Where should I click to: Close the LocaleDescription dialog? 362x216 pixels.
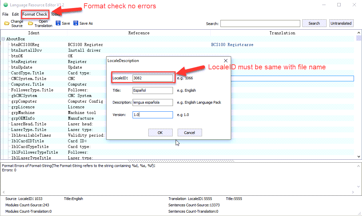[226, 61]
